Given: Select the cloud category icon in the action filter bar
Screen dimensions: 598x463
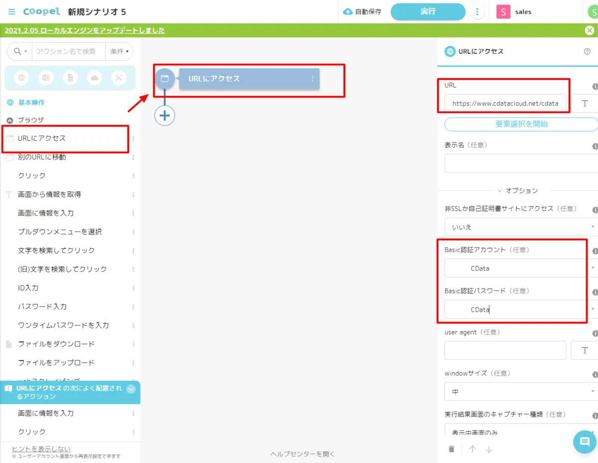Looking at the screenshot, I should tap(94, 78).
